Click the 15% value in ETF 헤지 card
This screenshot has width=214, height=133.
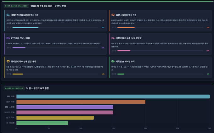[103, 48]
